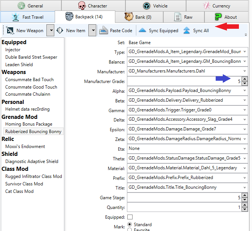Click Paste Code button
The width and height of the screenshot is (252, 231).
[x=116, y=31]
